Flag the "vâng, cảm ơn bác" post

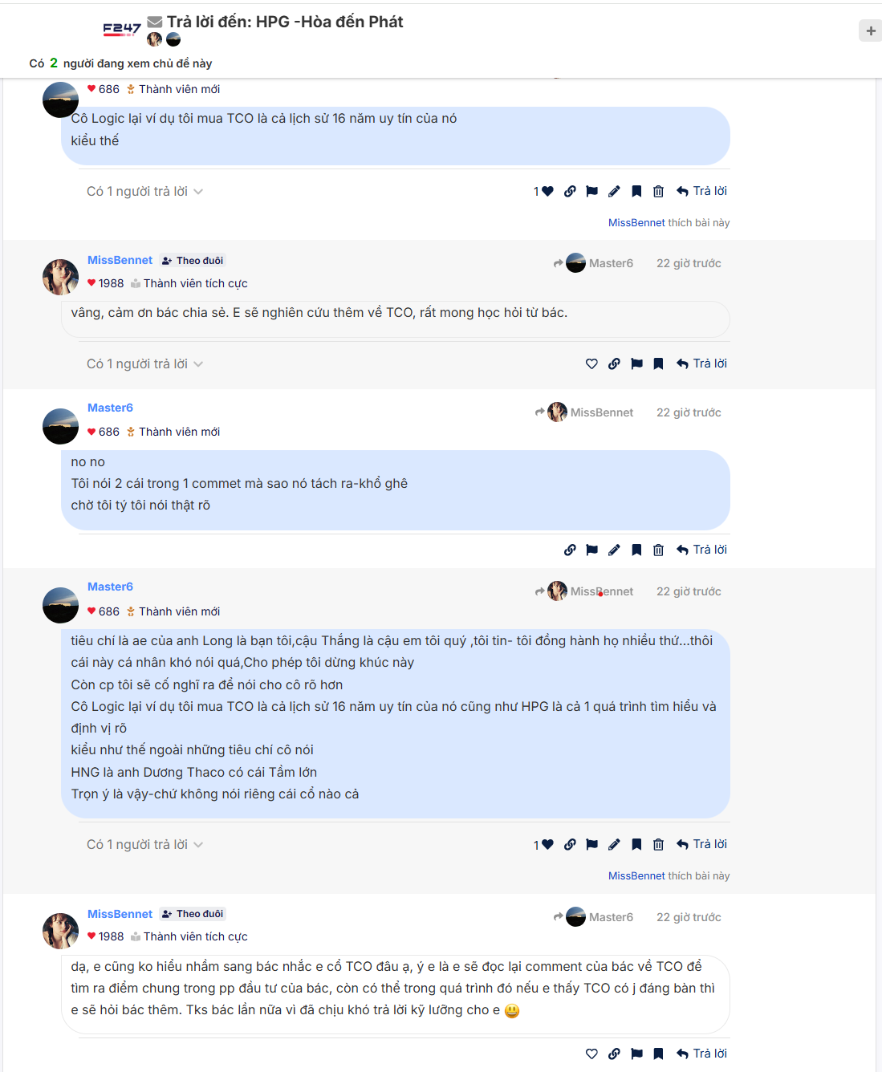click(x=636, y=363)
